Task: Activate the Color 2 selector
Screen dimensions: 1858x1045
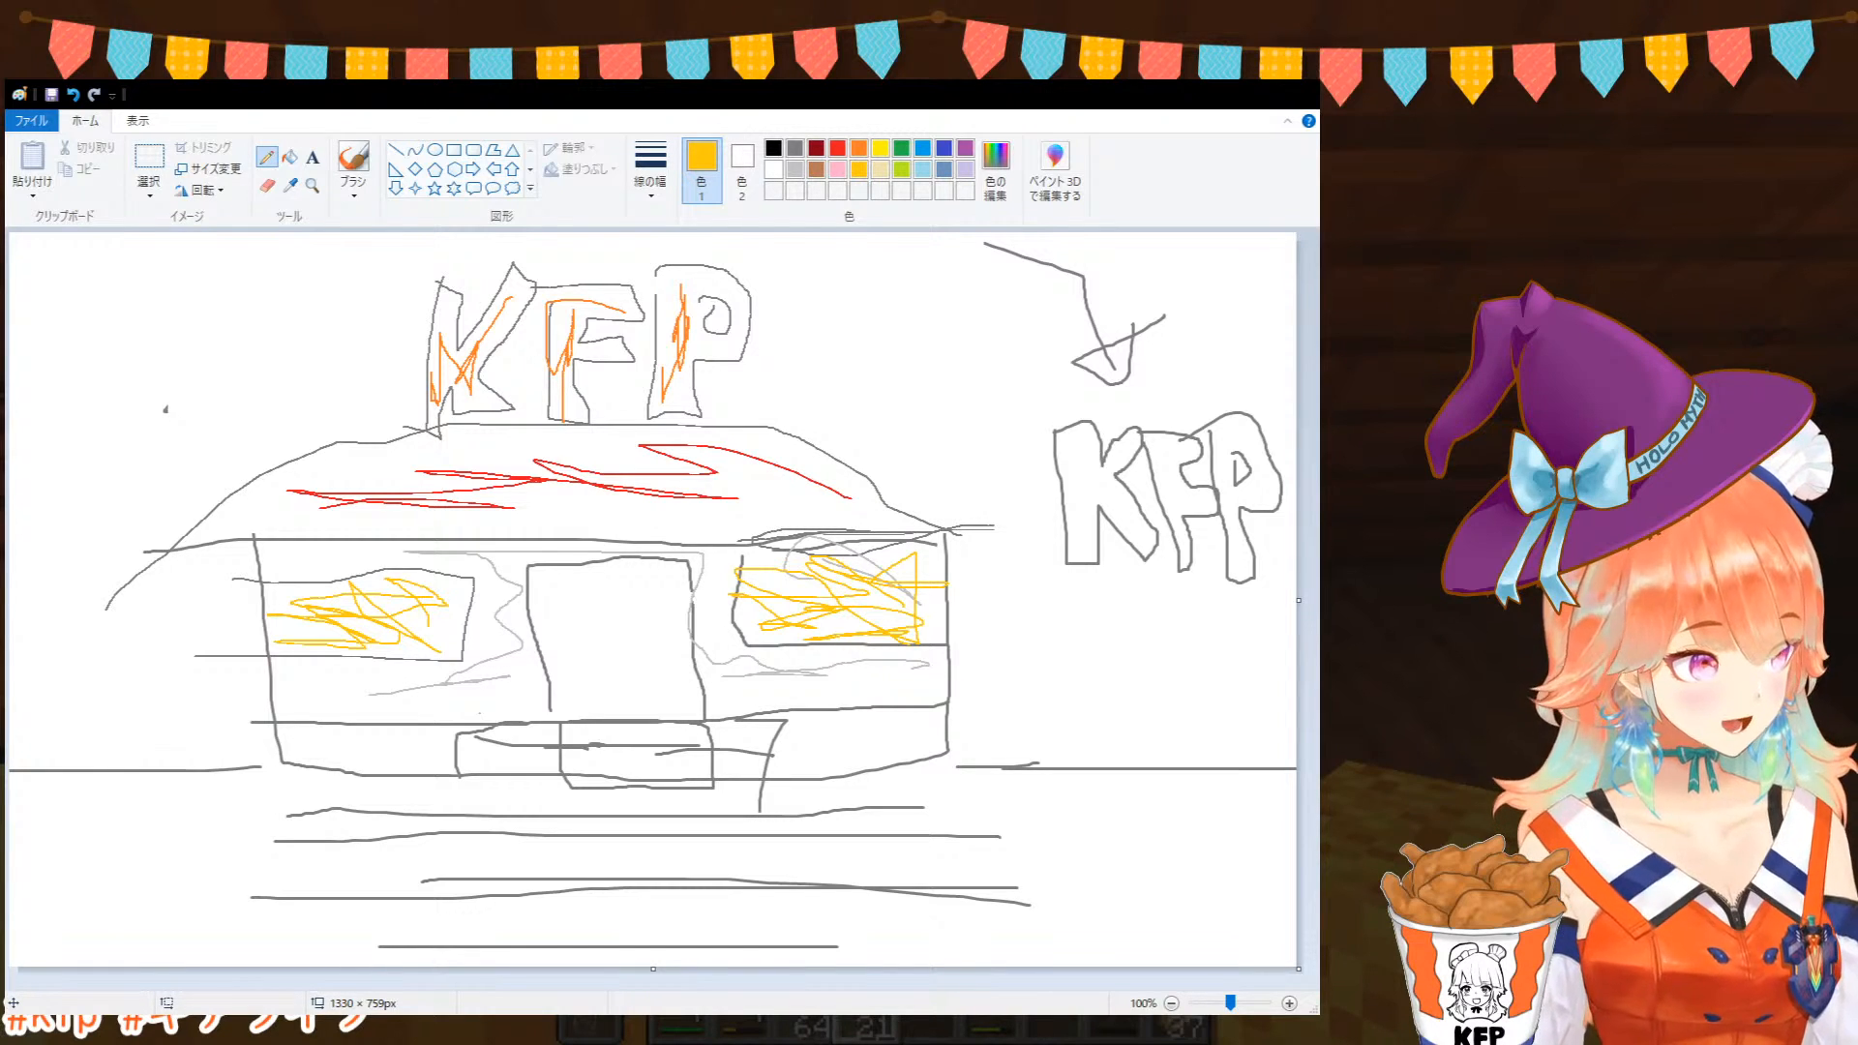Action: coord(742,169)
